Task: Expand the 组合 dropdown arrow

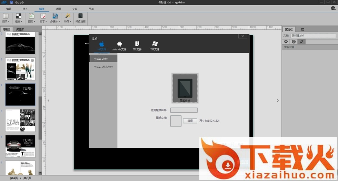Action: tap(21, 22)
